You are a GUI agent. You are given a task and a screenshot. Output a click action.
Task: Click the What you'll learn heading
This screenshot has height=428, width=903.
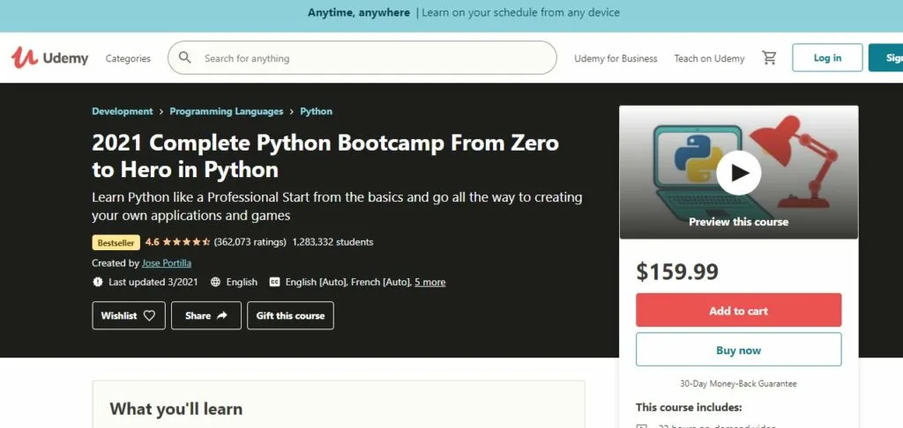pyautogui.click(x=176, y=409)
